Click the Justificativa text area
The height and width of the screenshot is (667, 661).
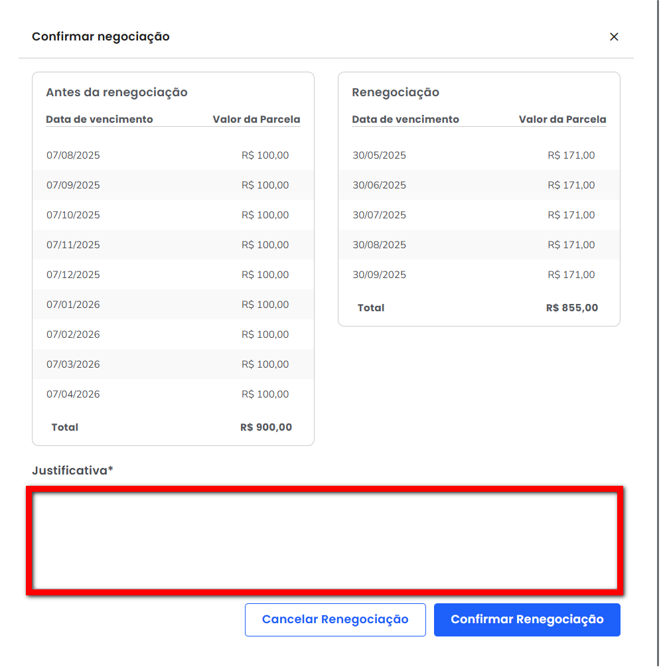(x=325, y=540)
